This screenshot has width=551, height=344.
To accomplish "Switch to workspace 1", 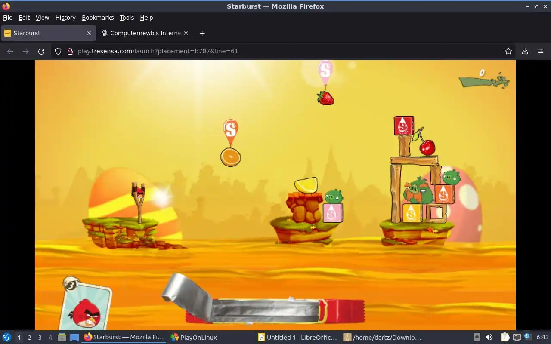I will (19, 338).
